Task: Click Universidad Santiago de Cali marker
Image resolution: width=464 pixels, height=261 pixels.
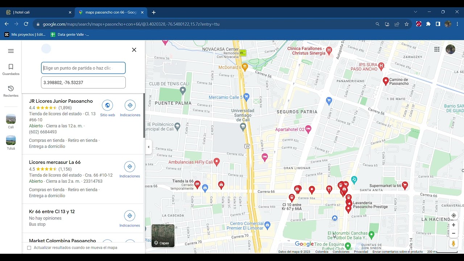Action: coord(243,127)
